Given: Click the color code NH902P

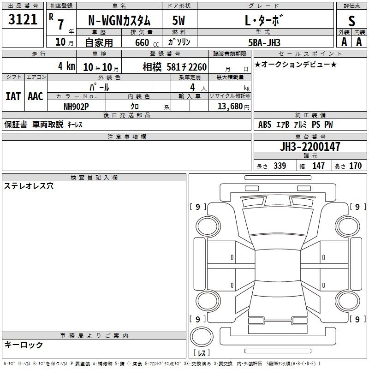Looking at the screenshot, I should click(77, 106).
